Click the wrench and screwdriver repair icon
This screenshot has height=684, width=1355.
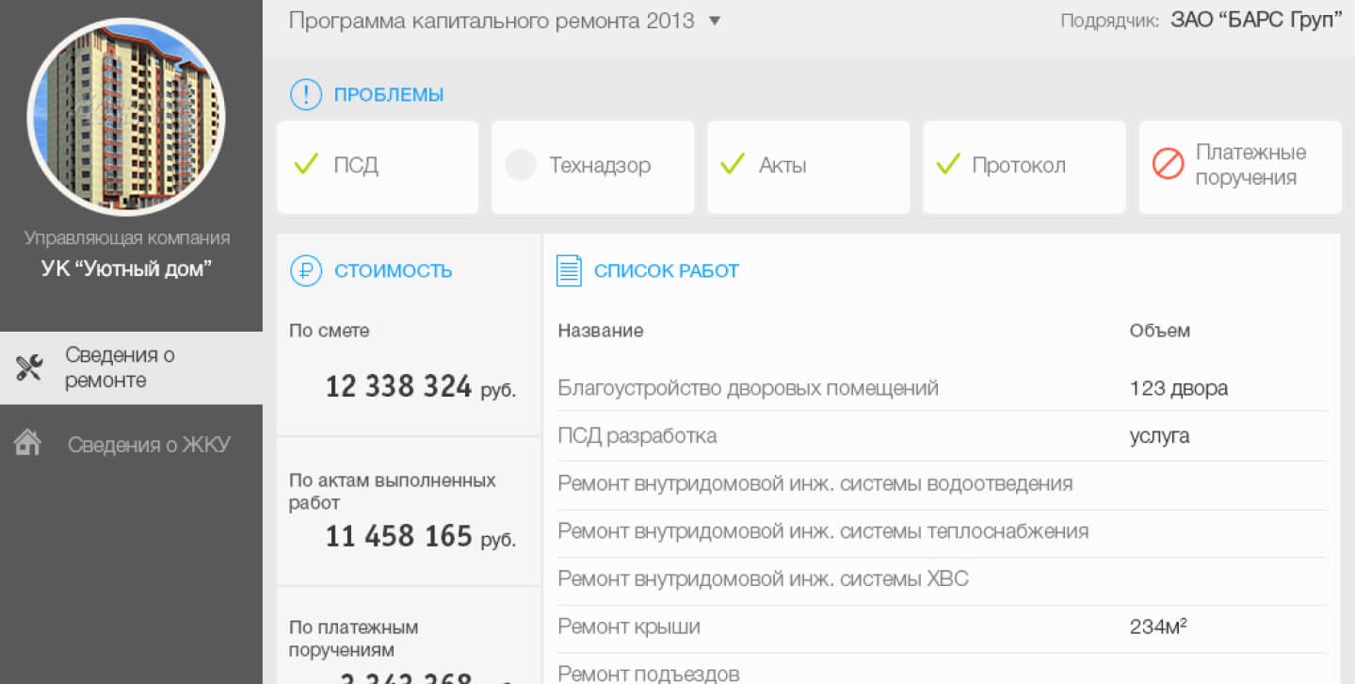(x=29, y=367)
